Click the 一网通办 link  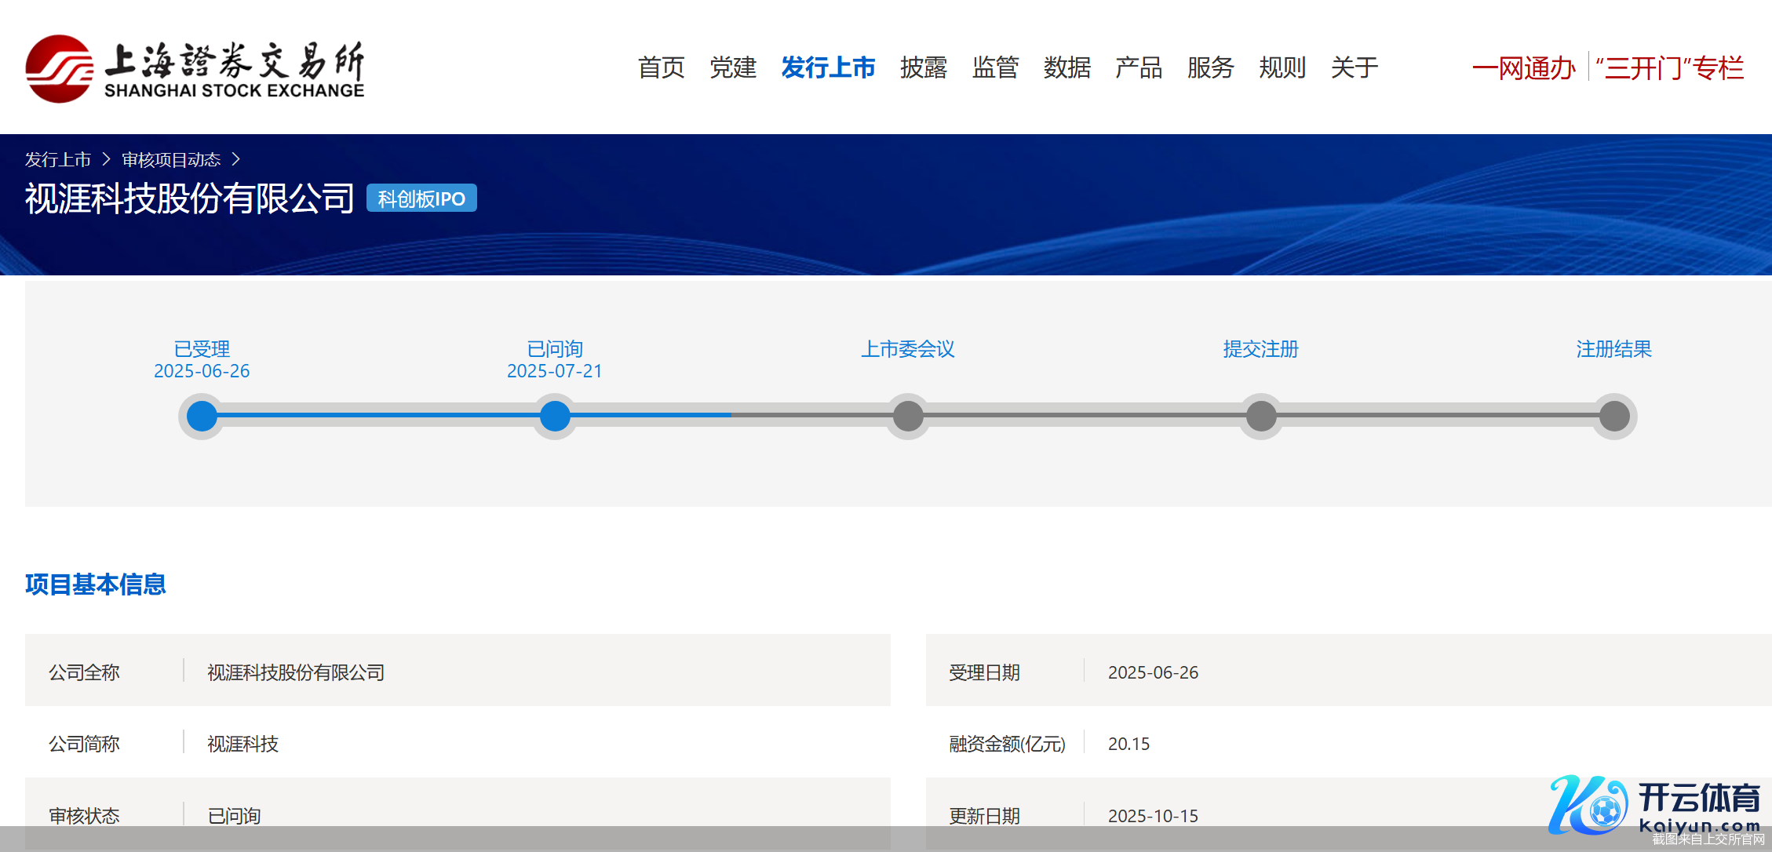coord(1523,68)
